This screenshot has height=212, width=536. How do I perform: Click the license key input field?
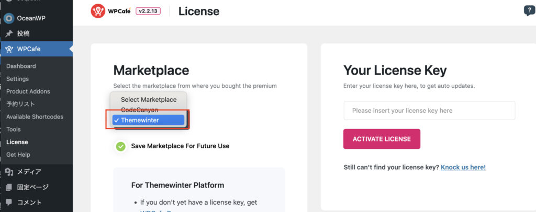429,111
